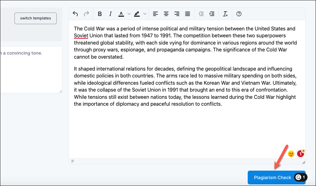The width and height of the screenshot is (316, 186).
Task: Open the Grammarly badge on Plagiarism Check button
Action: (301, 177)
